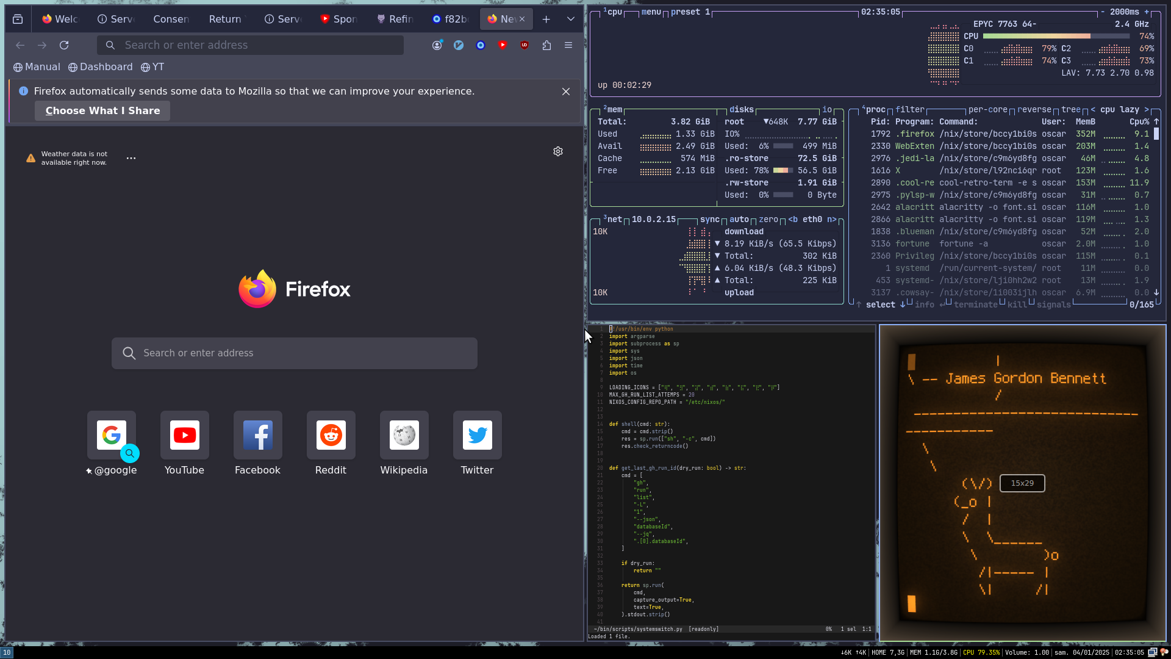Open weather widget three-dots menu
This screenshot has height=659, width=1171.
[131, 158]
